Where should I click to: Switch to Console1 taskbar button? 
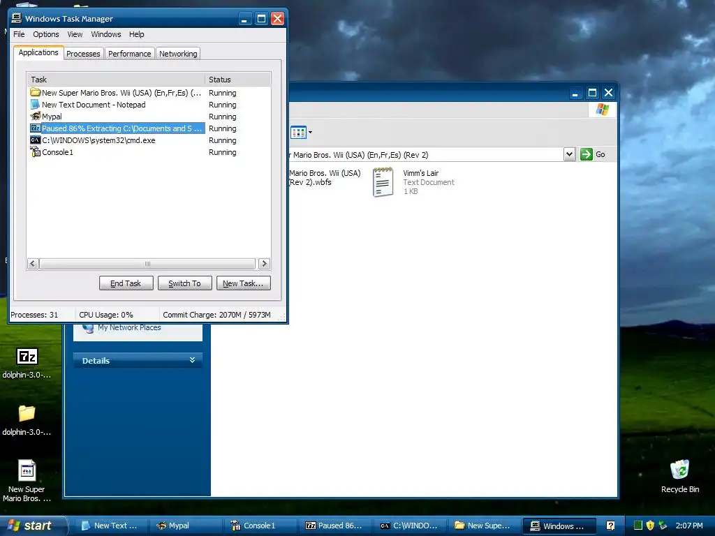pyautogui.click(x=260, y=526)
